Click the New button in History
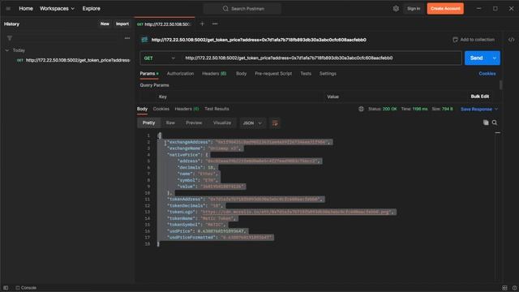Screen dimensions: 519x292 click(x=105, y=24)
